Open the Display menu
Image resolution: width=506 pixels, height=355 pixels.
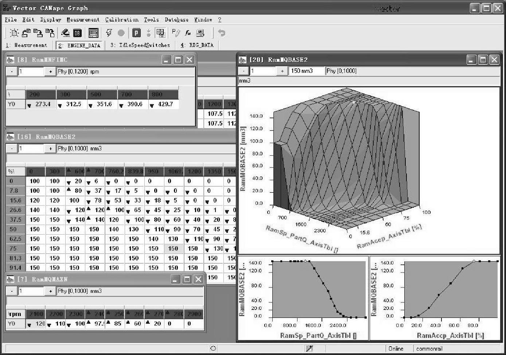click(51, 20)
